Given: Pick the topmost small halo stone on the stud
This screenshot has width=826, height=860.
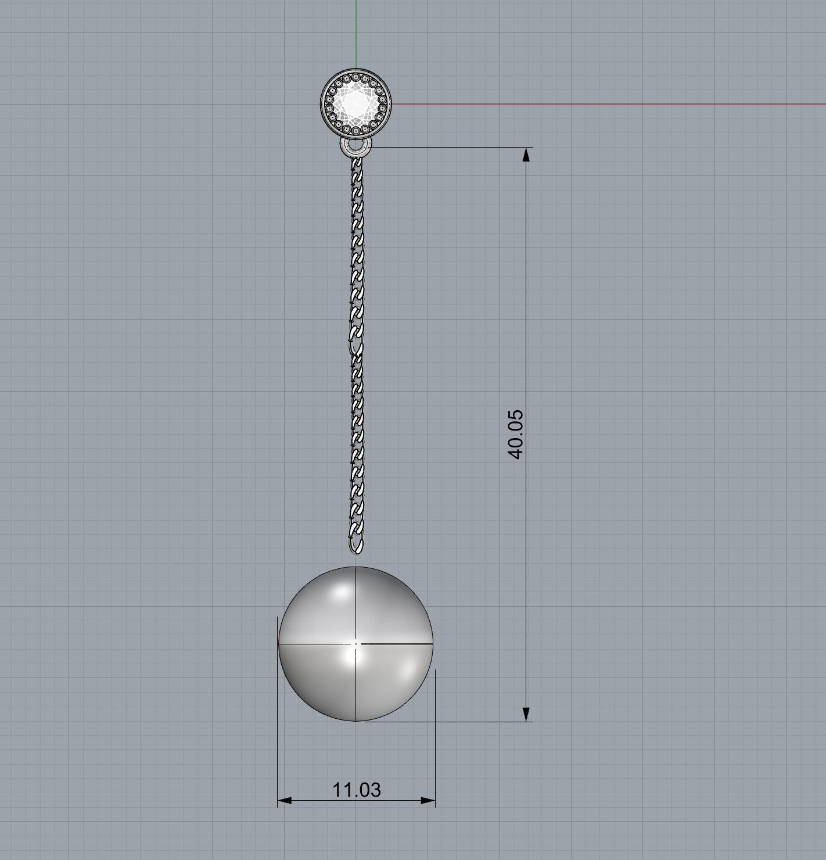Looking at the screenshot, I should click(355, 77).
